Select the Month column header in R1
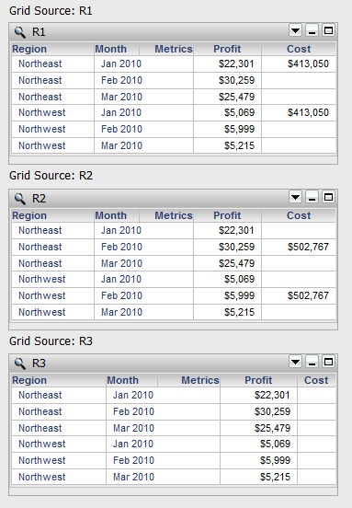The image size is (352, 508). click(110, 49)
